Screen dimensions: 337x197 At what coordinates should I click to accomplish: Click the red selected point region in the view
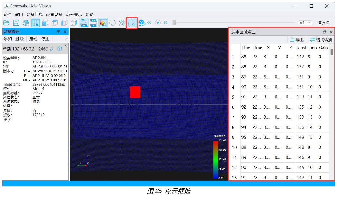point(135,92)
